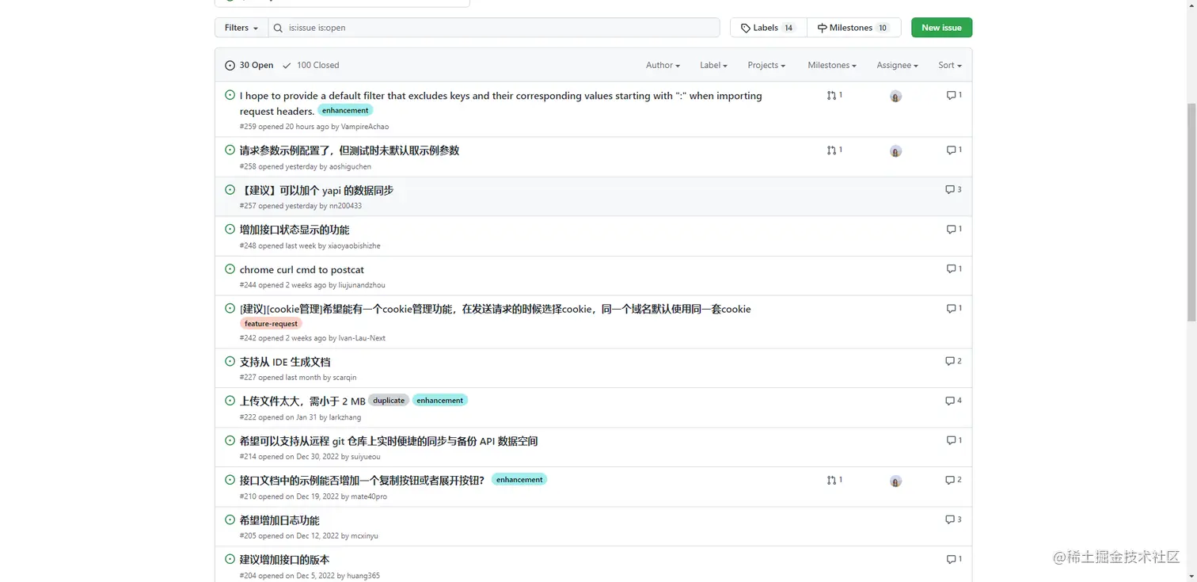Click assignee avatar on issue #210

point(895,481)
